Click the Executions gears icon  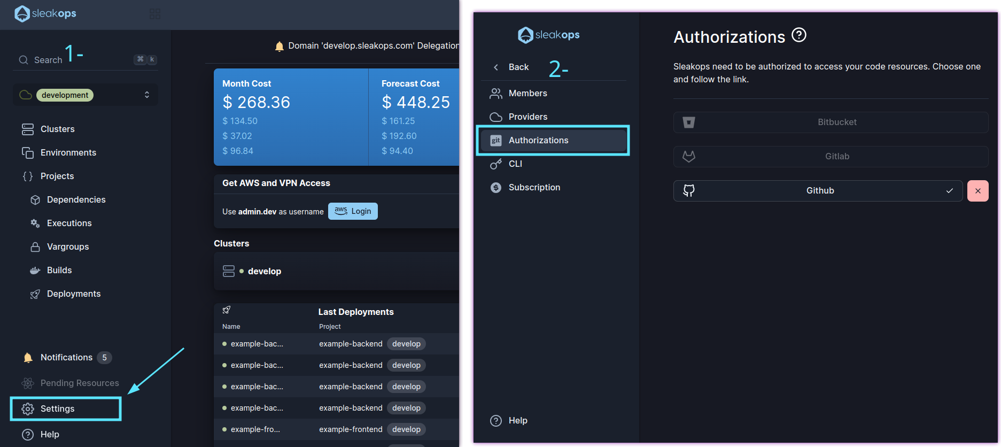[35, 223]
